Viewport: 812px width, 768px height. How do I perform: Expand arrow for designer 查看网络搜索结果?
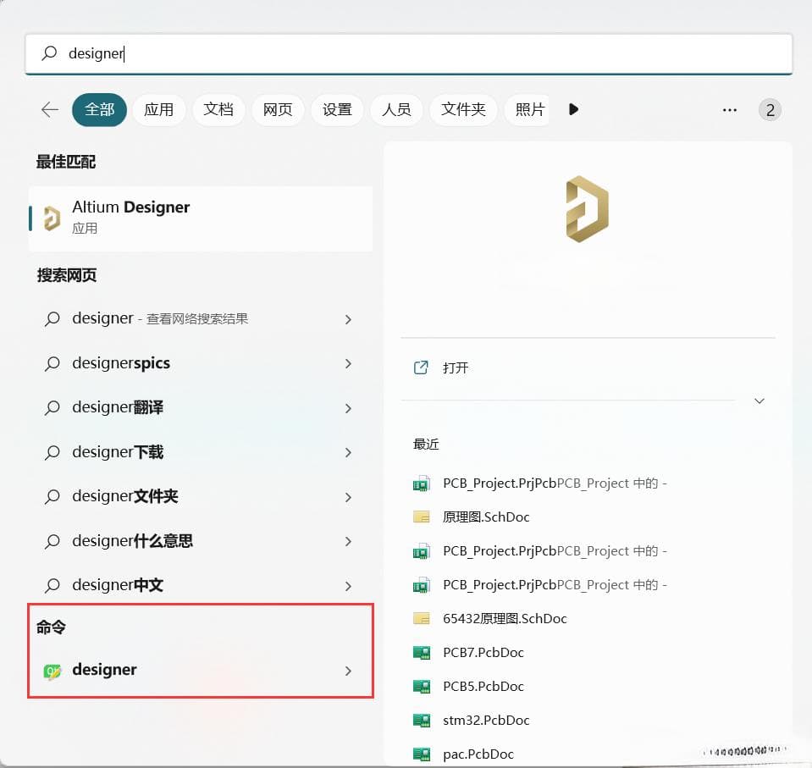click(x=349, y=319)
